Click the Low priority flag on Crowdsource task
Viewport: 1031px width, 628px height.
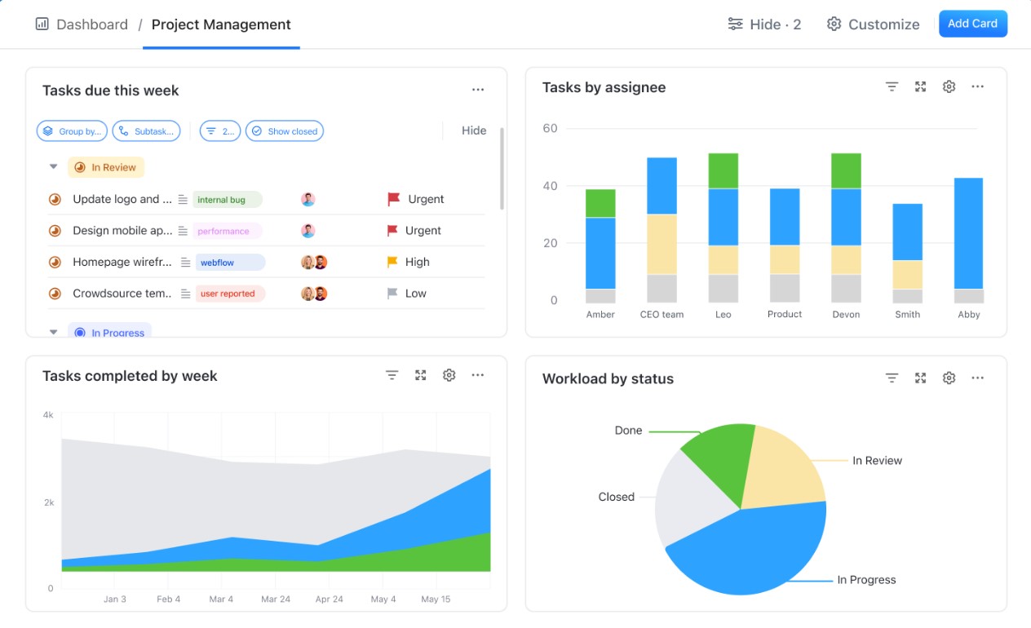coord(390,293)
